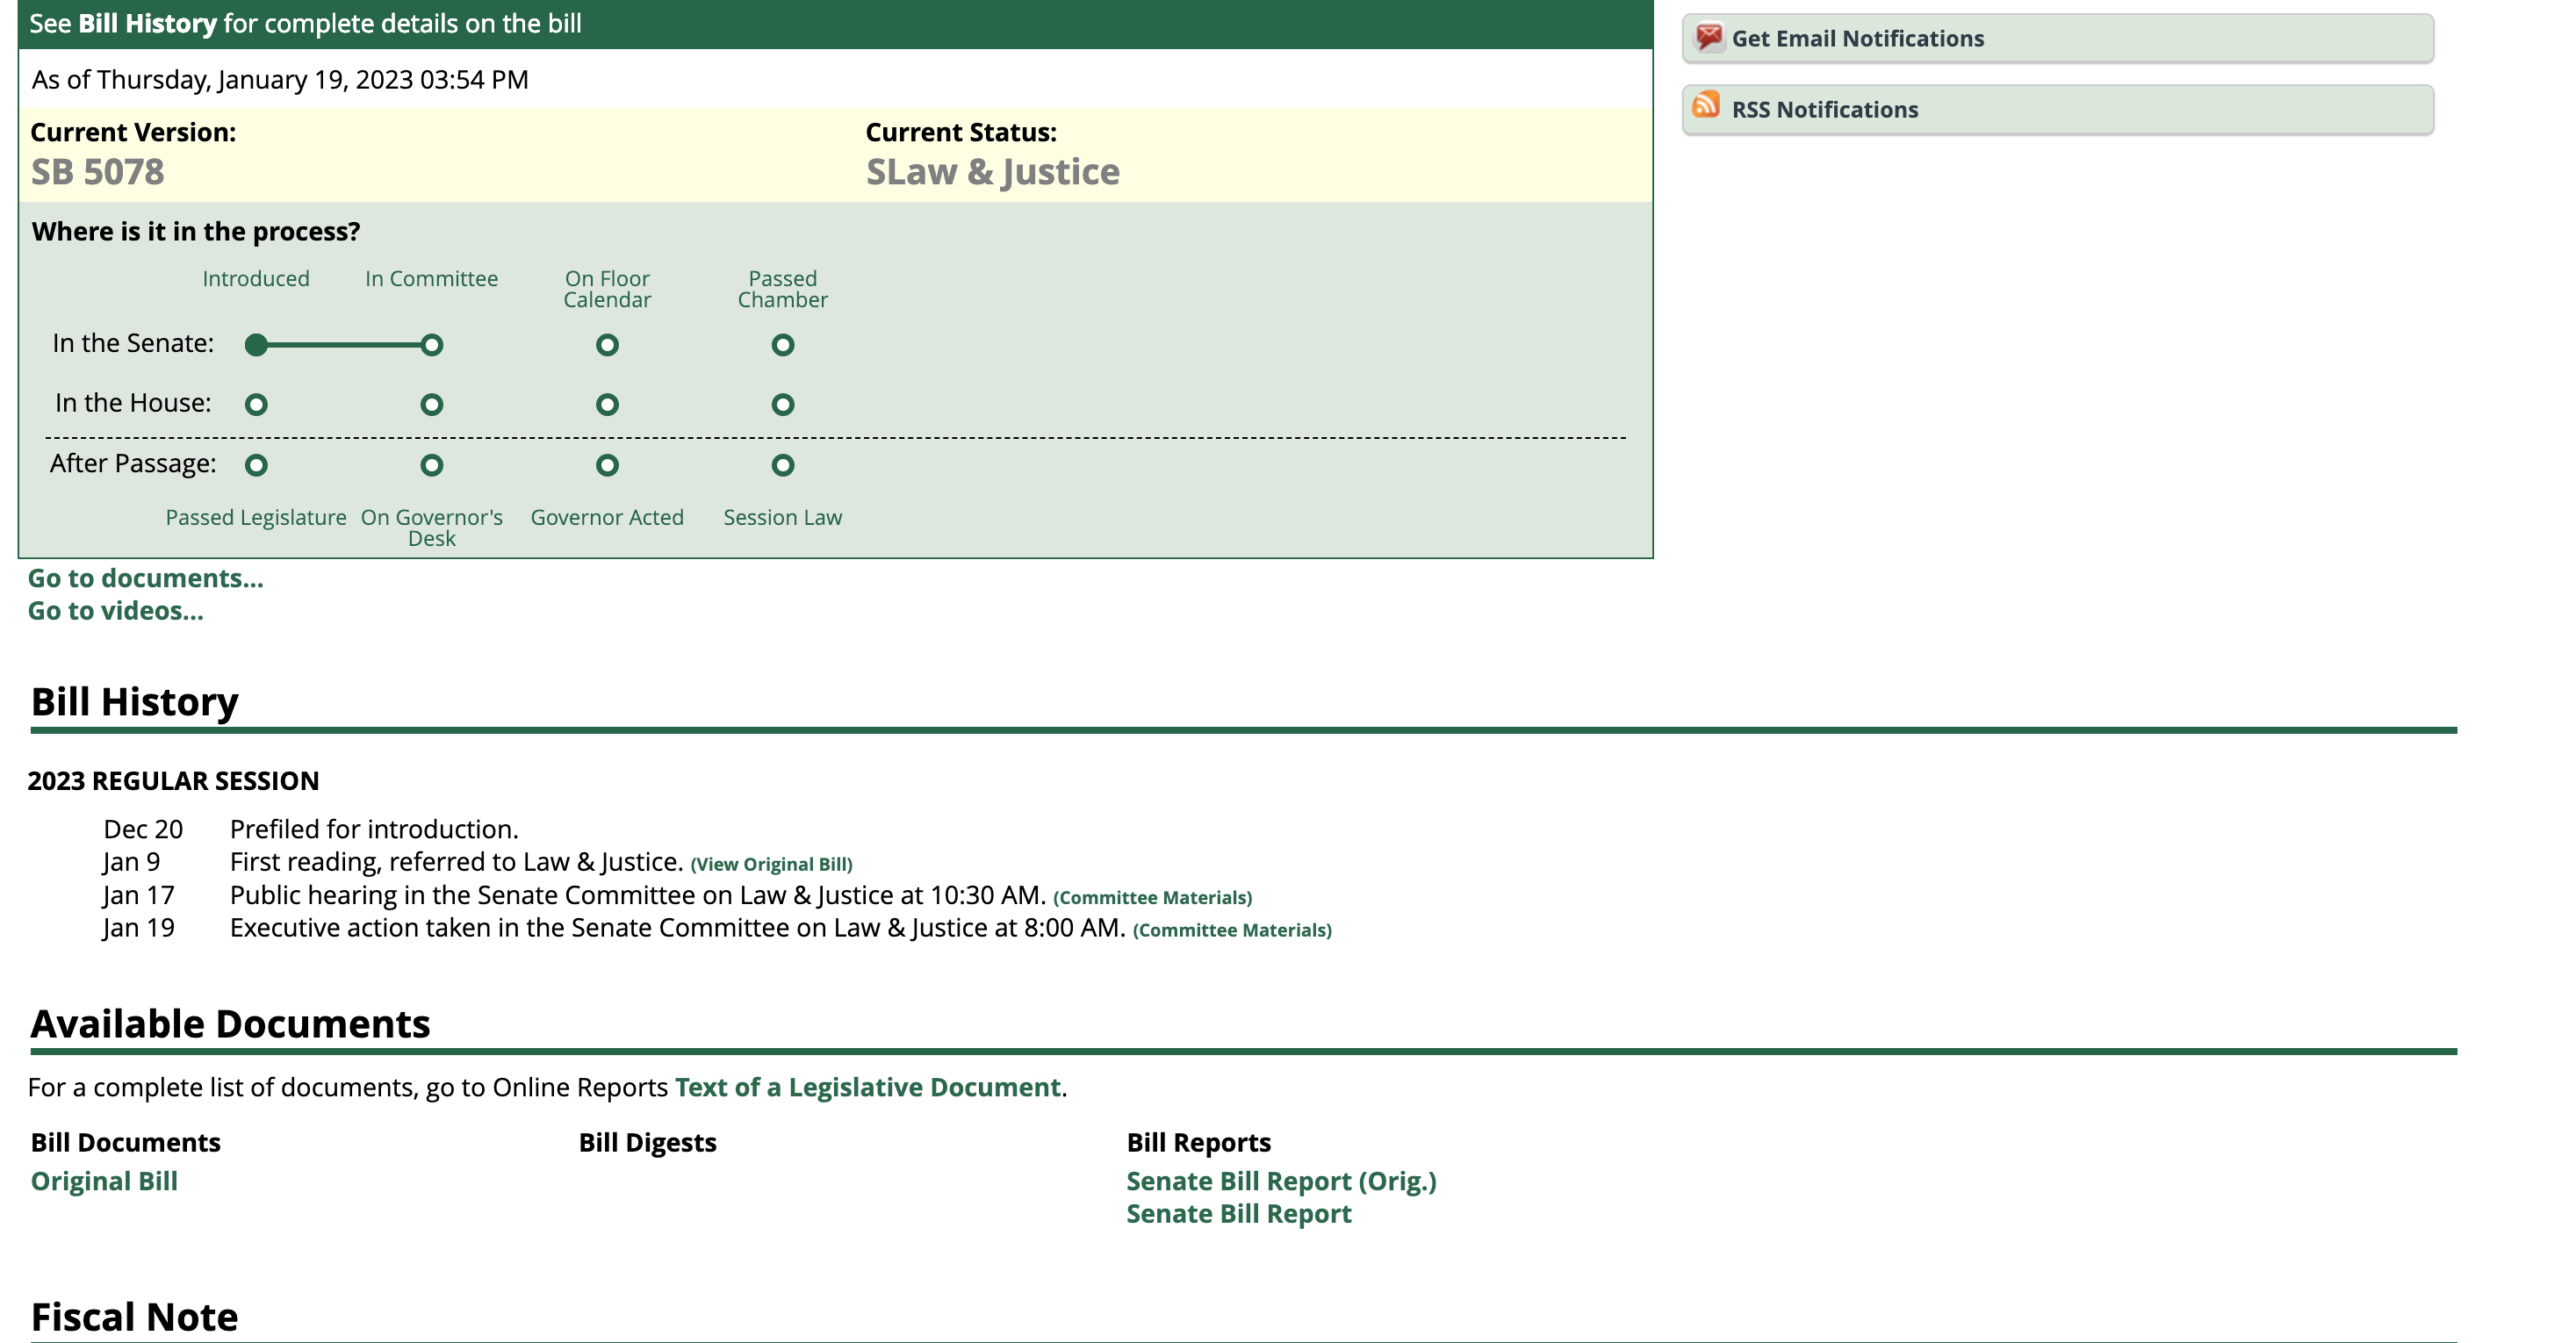Click the On Floor Calendar column label
This screenshot has height=1343, width=2576.
point(607,289)
